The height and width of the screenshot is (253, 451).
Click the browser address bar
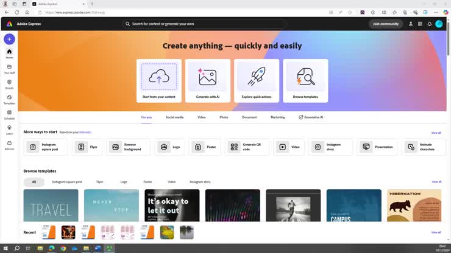184,12
